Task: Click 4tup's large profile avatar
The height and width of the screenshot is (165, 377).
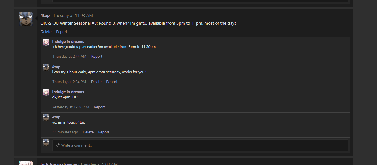Action: click(x=26, y=19)
